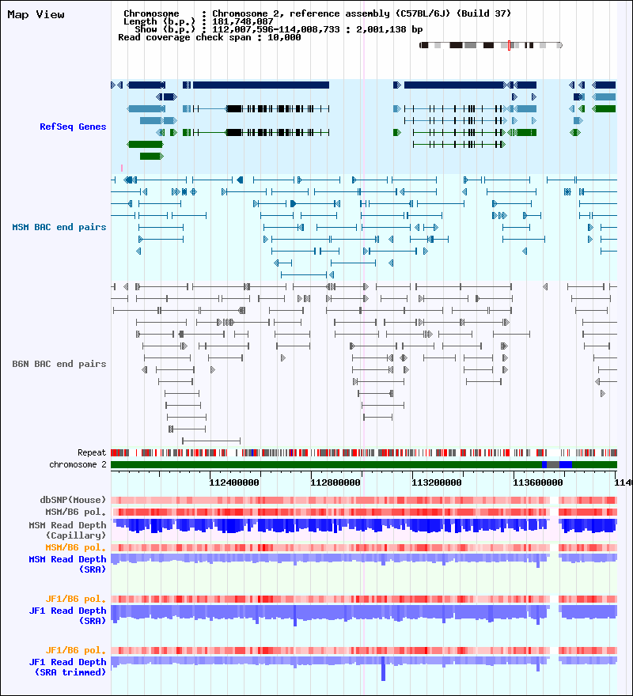Viewport: 633px width, 696px height.
Task: Click the 113200000 axis coordinate
Action: (x=437, y=482)
